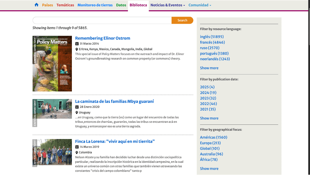Click the library search text field

point(102,20)
